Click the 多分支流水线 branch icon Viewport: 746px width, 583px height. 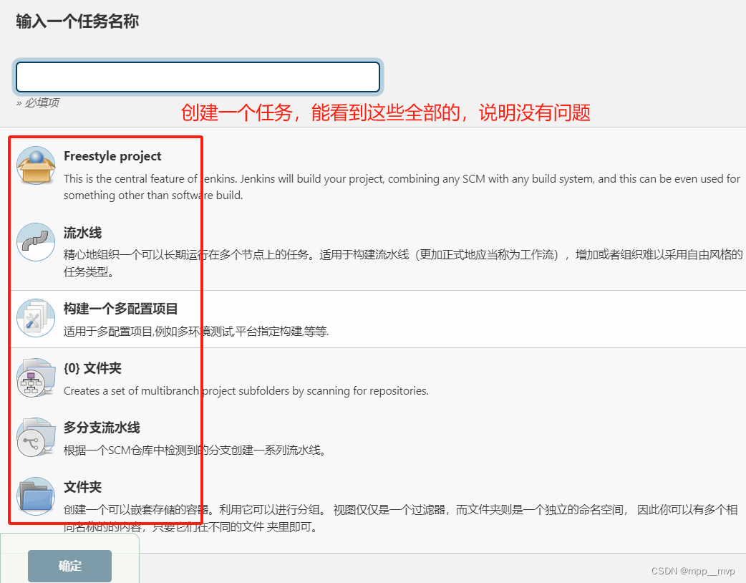click(35, 438)
